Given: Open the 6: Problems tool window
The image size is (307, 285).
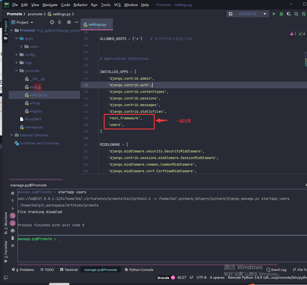Looking at the screenshot, I should click(x=23, y=270).
